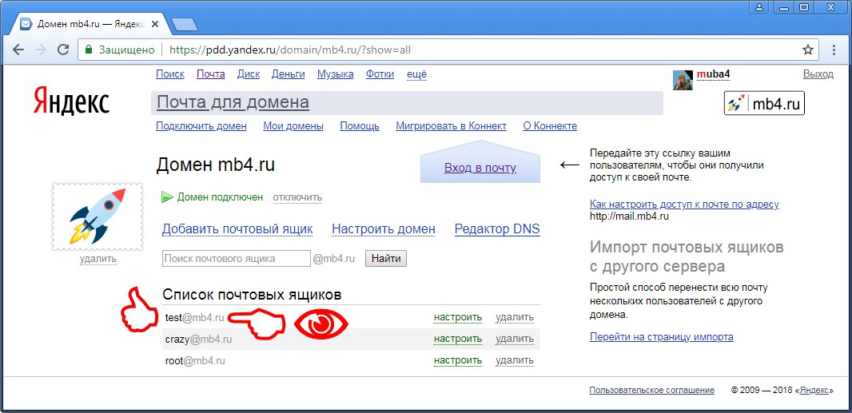
Task: Expand the ещё services menu
Action: click(416, 74)
